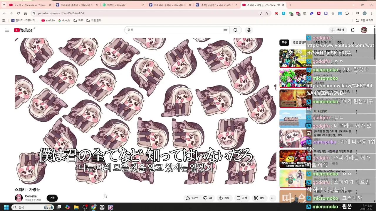Start voice search with microphone icon
The height and width of the screenshot is (211, 376).
[x=249, y=30]
